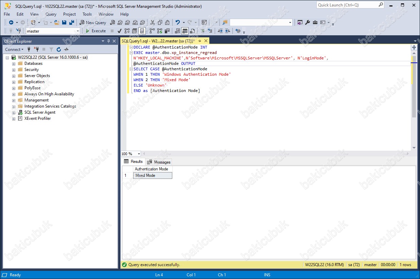
Task: Click the Save All toolbar icon
Action: [x=71, y=23]
